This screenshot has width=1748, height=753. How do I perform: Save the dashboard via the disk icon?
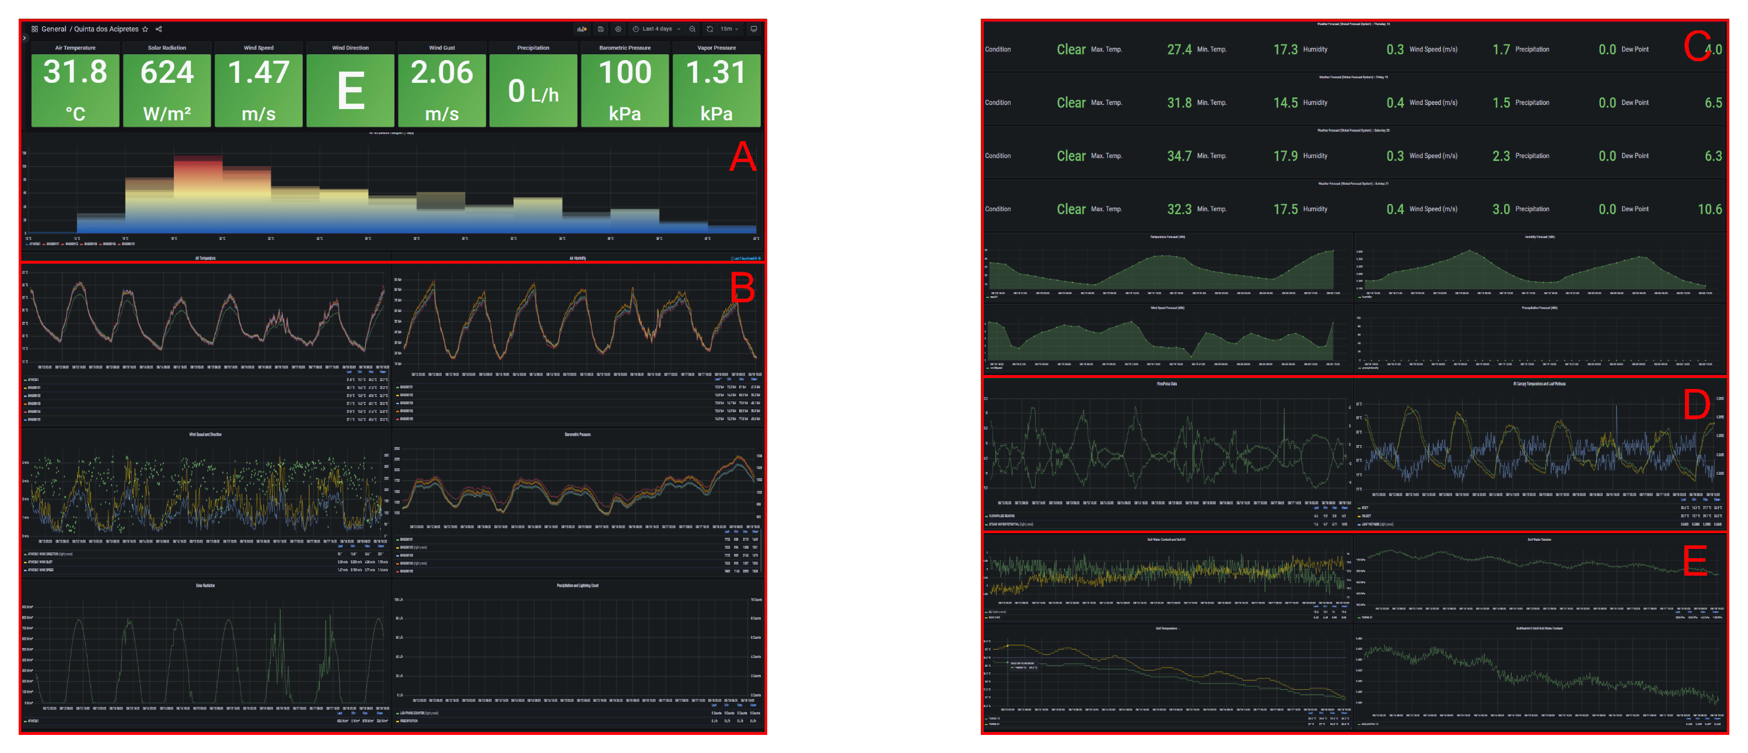(x=600, y=29)
